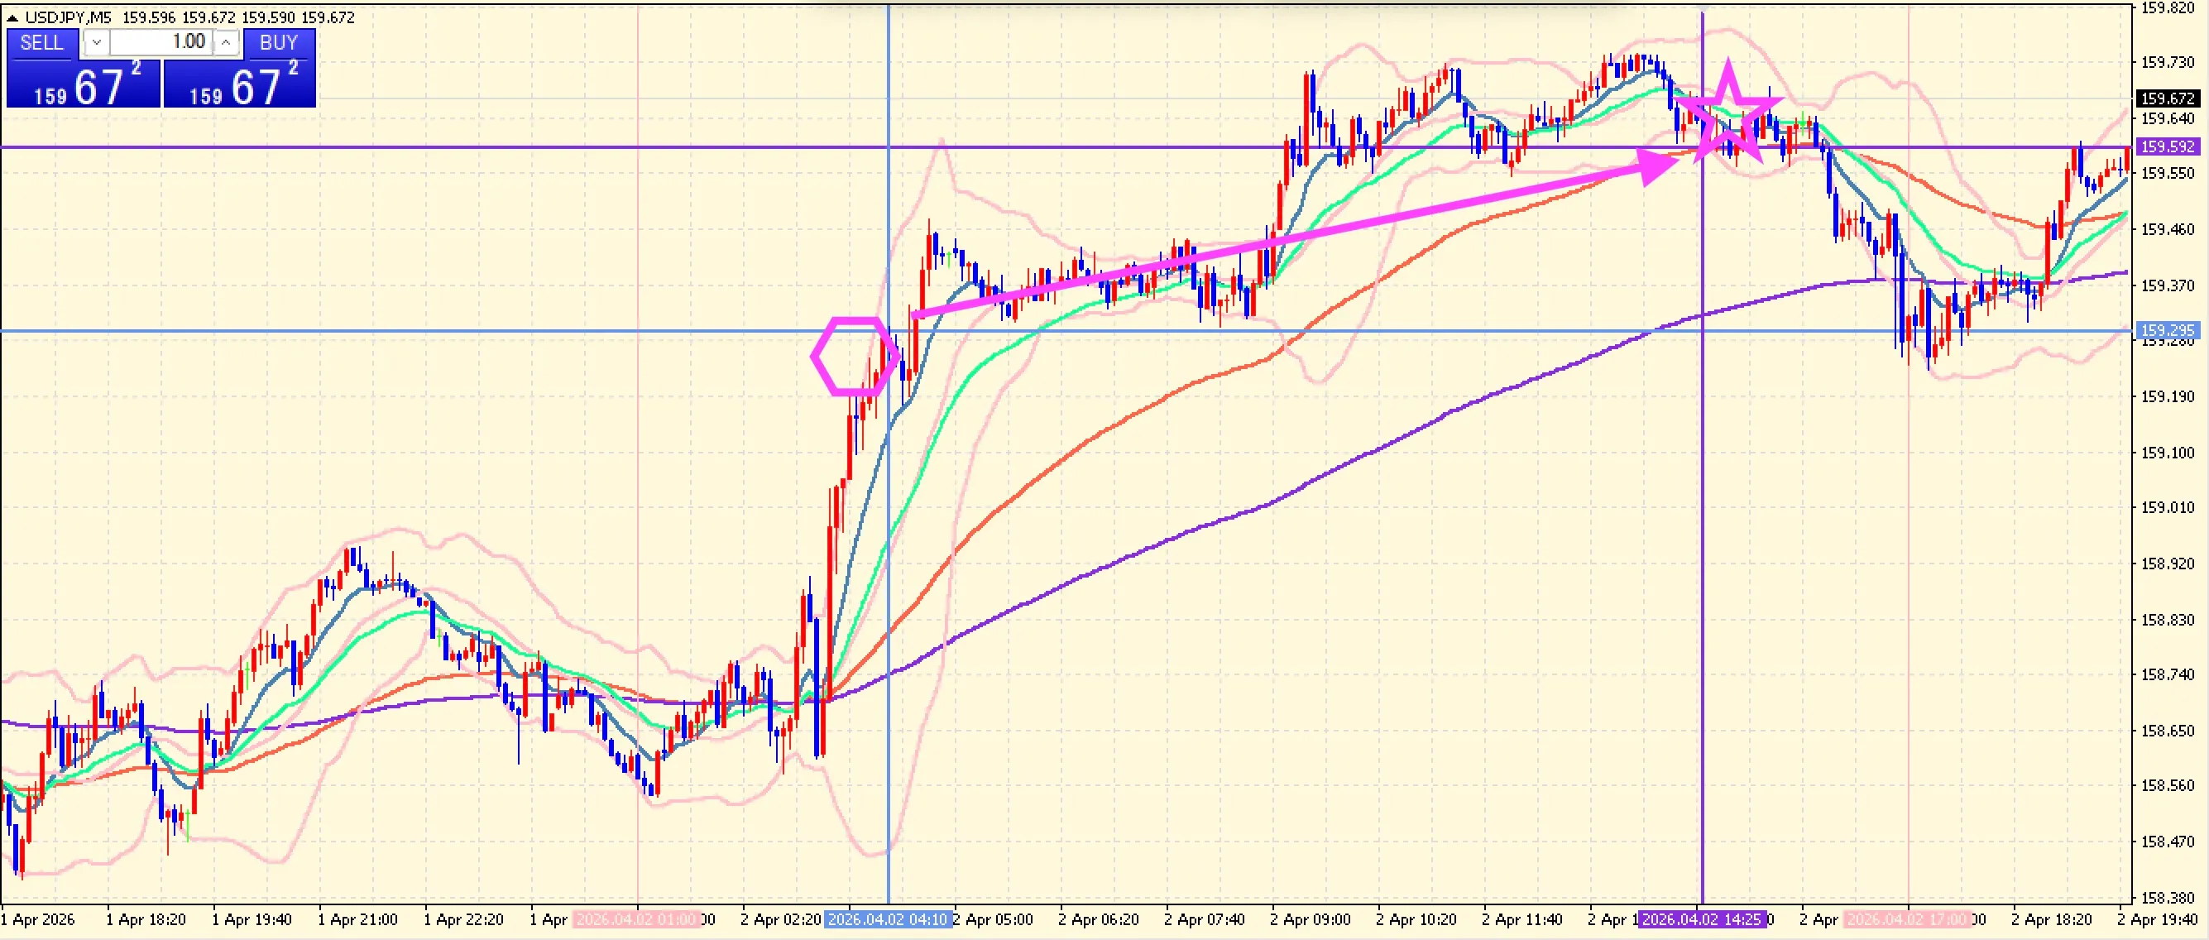Click the pink 2026.04.02 17:00 time label
2209x940 pixels.
click(x=1907, y=919)
